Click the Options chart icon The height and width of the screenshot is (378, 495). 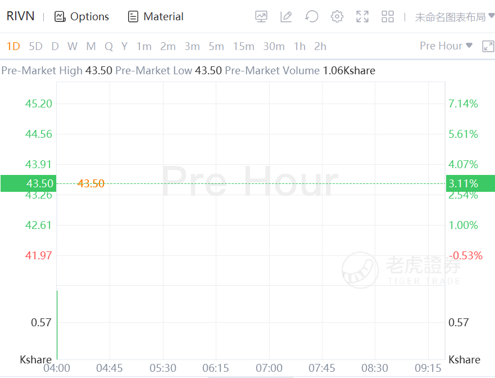[60, 17]
